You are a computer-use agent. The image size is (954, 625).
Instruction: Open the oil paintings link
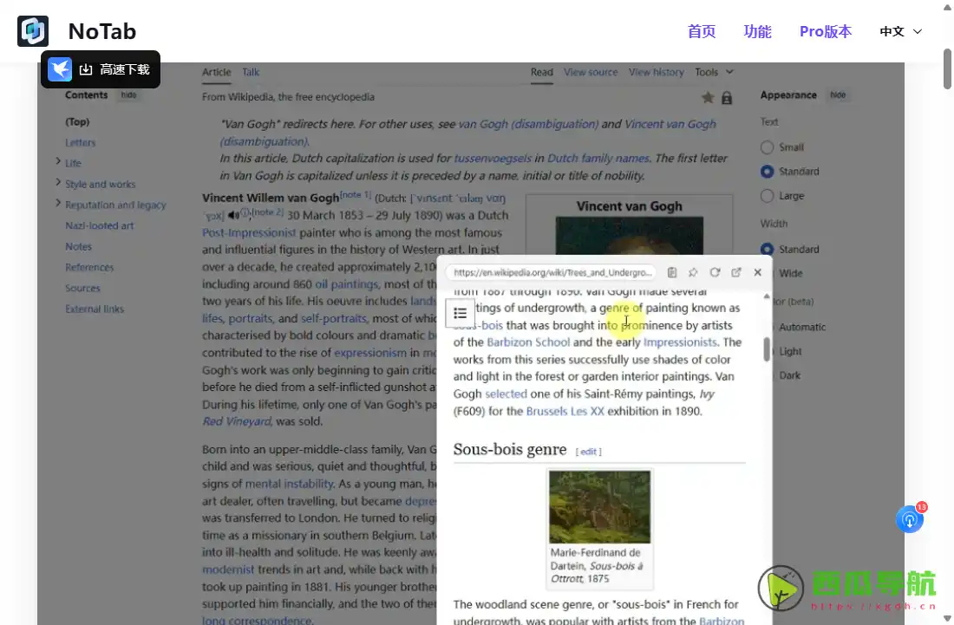[346, 284]
